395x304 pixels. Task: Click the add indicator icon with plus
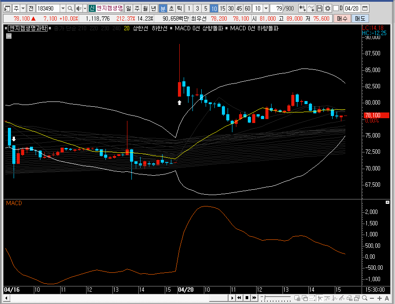point(303,8)
